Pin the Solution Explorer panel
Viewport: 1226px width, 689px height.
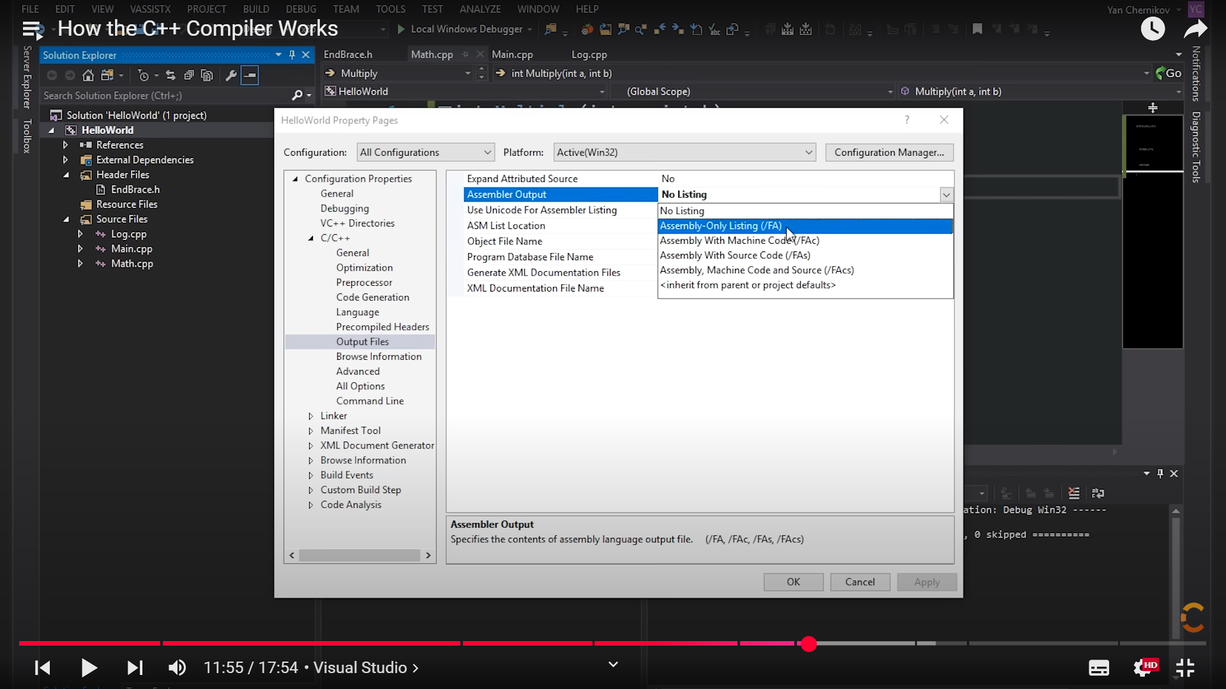coord(292,55)
